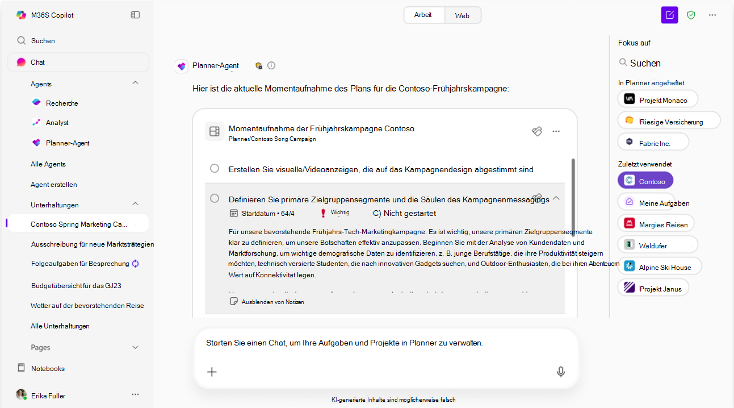Viewport: 734px width, 408px height.
Task: Click the plan board icon in card header
Action: click(x=215, y=132)
